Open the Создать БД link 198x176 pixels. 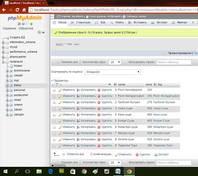(x=17, y=37)
